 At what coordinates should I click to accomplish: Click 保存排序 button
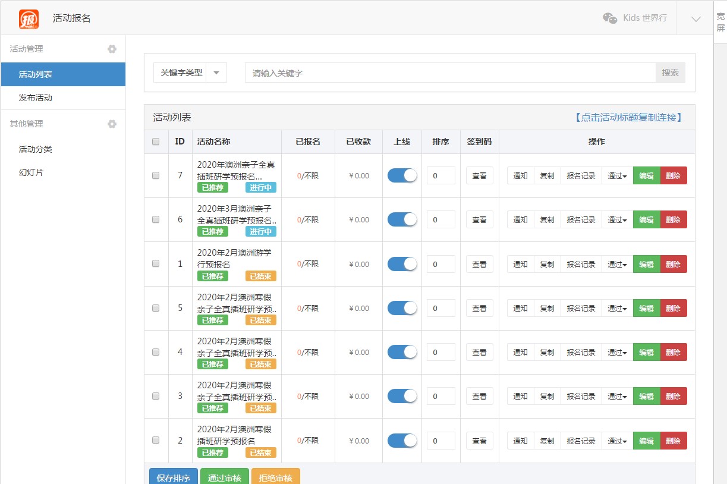(173, 476)
